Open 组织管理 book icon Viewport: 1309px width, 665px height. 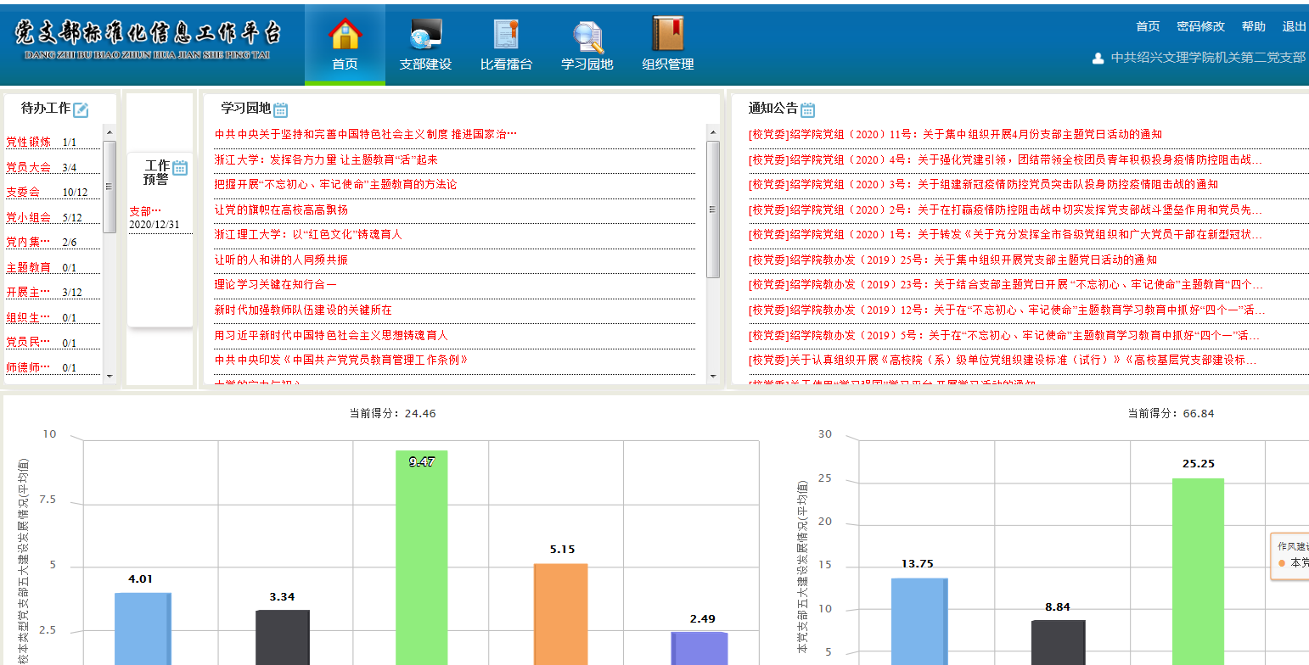tap(668, 35)
